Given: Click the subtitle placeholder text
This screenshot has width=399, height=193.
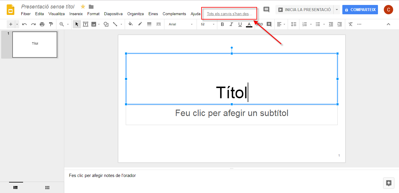Looking at the screenshot, I should point(232,113).
